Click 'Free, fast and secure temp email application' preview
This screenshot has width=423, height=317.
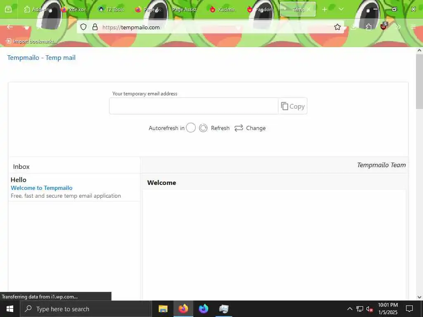pyautogui.click(x=66, y=196)
